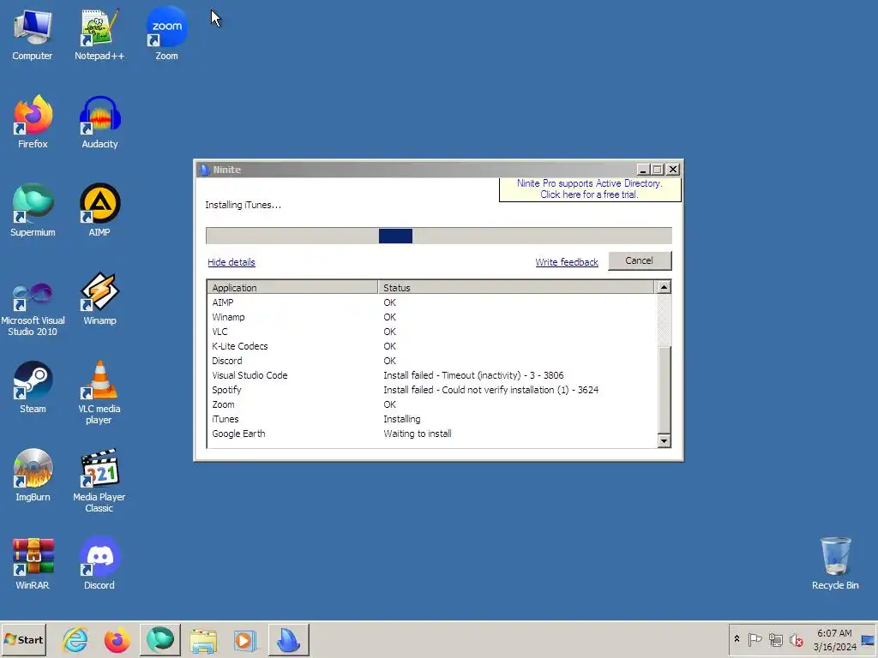Viewport: 878px width, 658px height.
Task: Open Internet Explorer from the taskbar
Action: pyautogui.click(x=75, y=639)
